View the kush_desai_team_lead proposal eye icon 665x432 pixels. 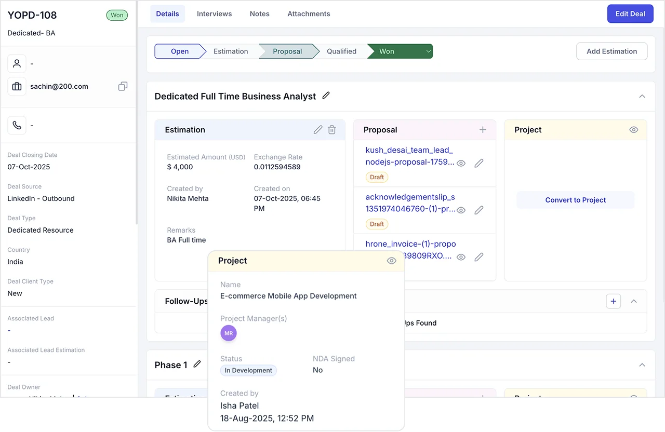click(461, 163)
